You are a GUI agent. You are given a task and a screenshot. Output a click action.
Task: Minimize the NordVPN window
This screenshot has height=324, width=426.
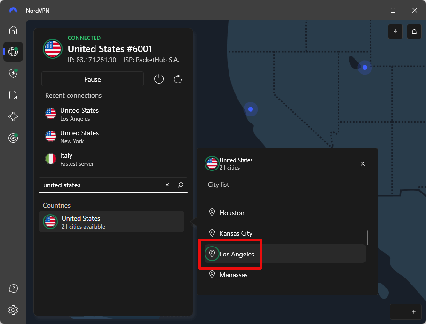(x=371, y=10)
